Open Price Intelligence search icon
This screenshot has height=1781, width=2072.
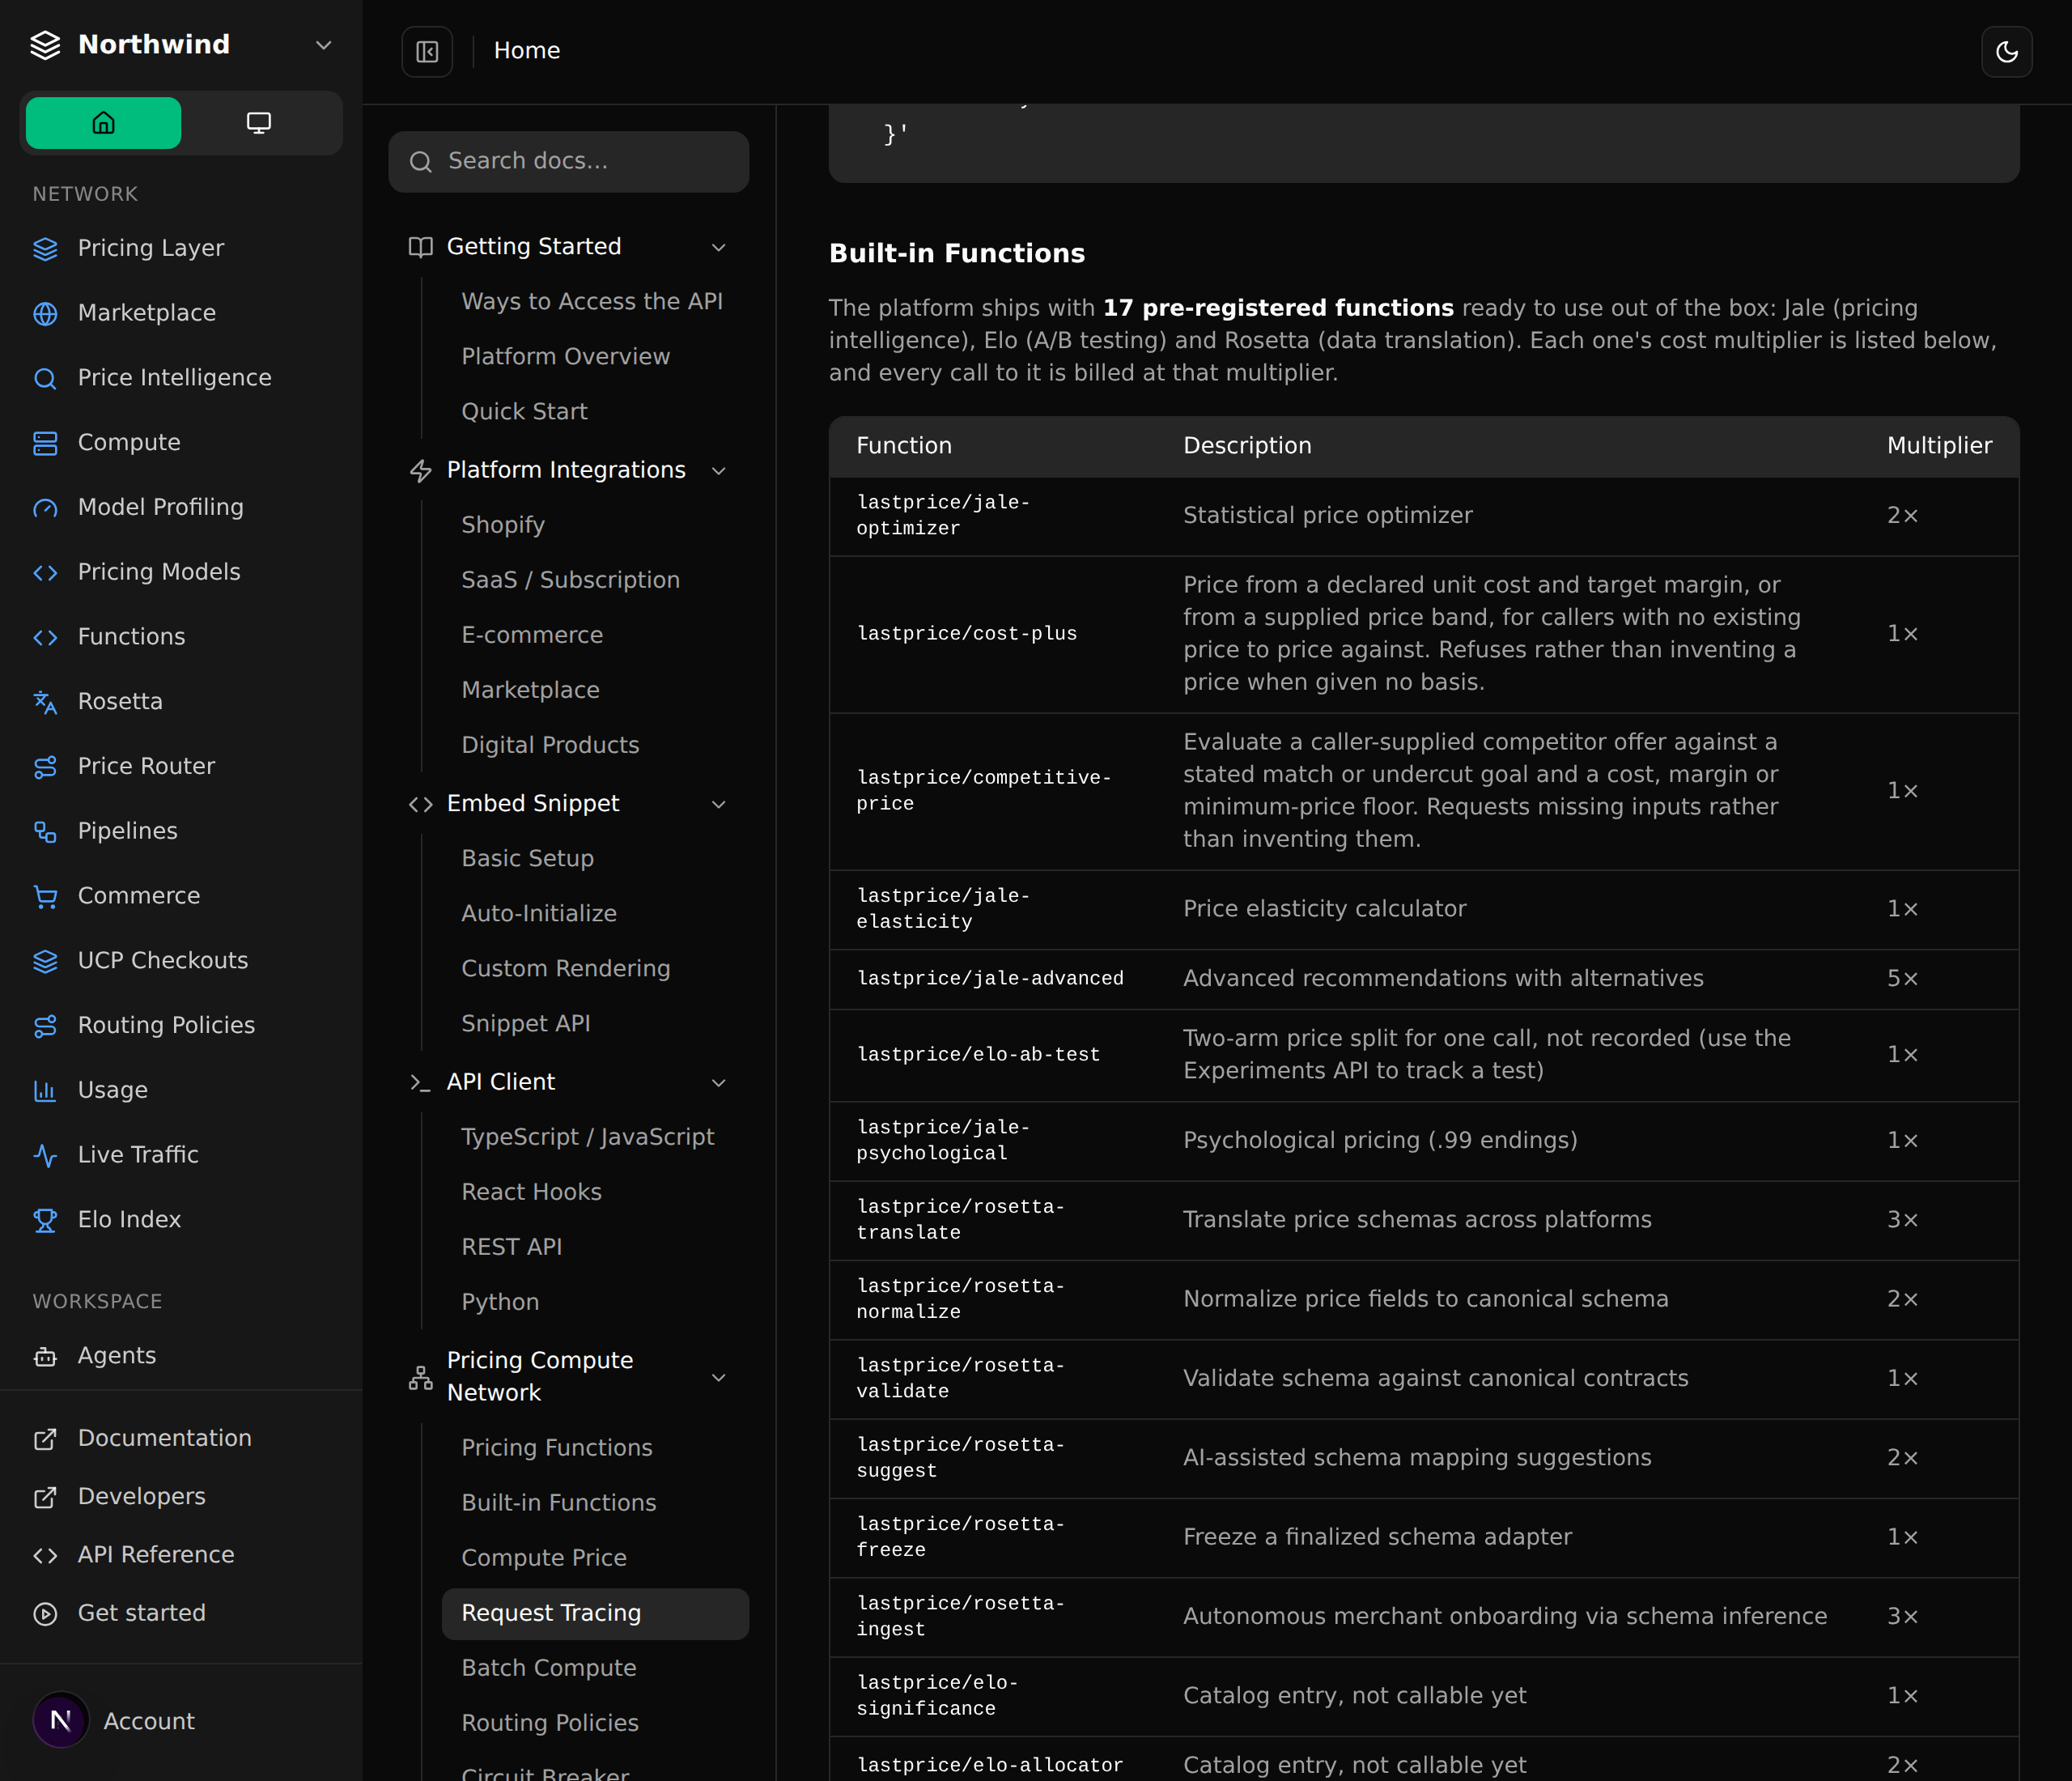(x=45, y=378)
